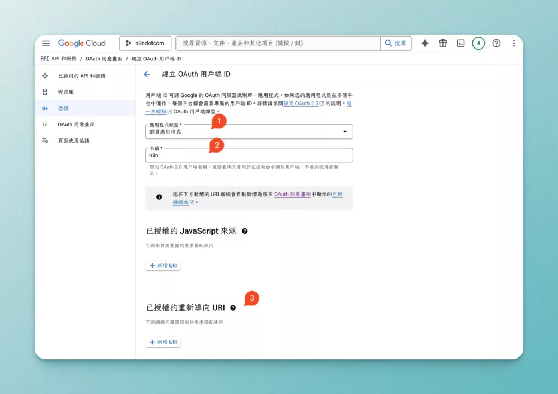Select 頁面使用協議 in the sidebar
The height and width of the screenshot is (394, 558).
click(x=85, y=141)
